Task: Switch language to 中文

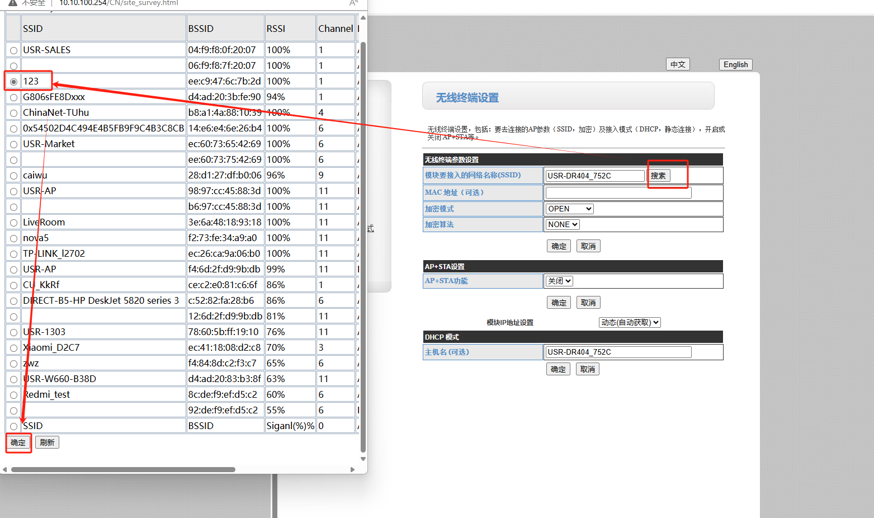Action: tap(678, 64)
